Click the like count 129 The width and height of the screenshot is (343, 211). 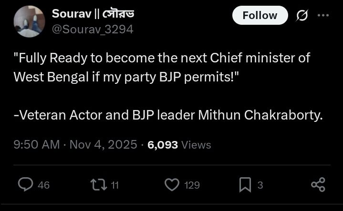point(192,185)
